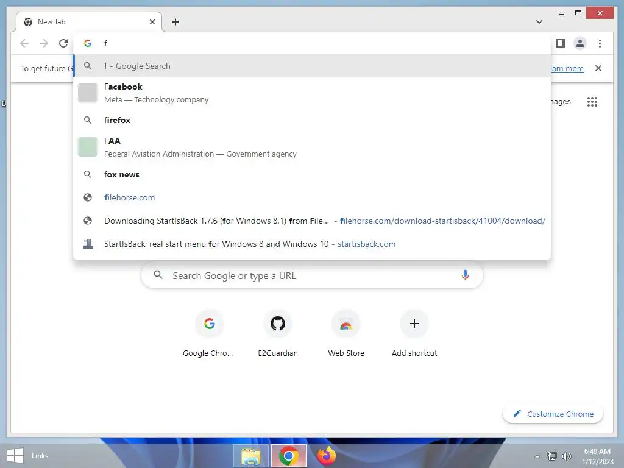This screenshot has height=468, width=624.
Task: Choose the FAA suggestion
Action: pos(312,147)
